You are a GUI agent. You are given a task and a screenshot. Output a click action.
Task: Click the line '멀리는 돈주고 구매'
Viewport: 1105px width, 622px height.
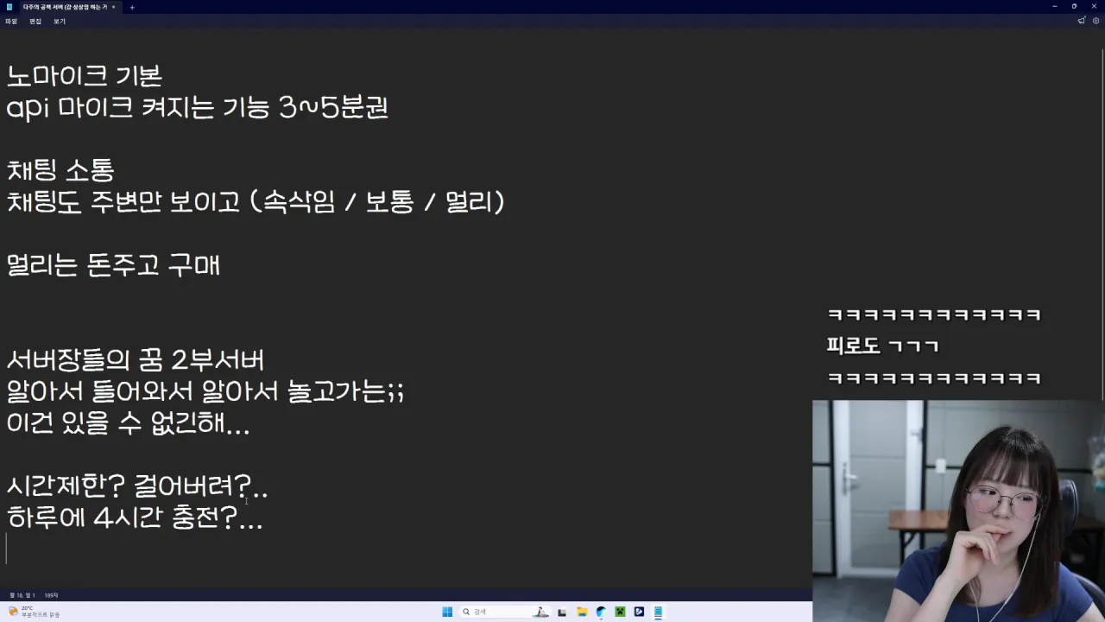(113, 265)
